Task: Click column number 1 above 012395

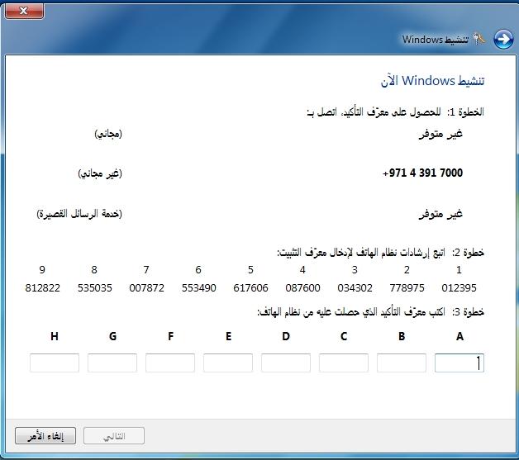Action: (459, 269)
